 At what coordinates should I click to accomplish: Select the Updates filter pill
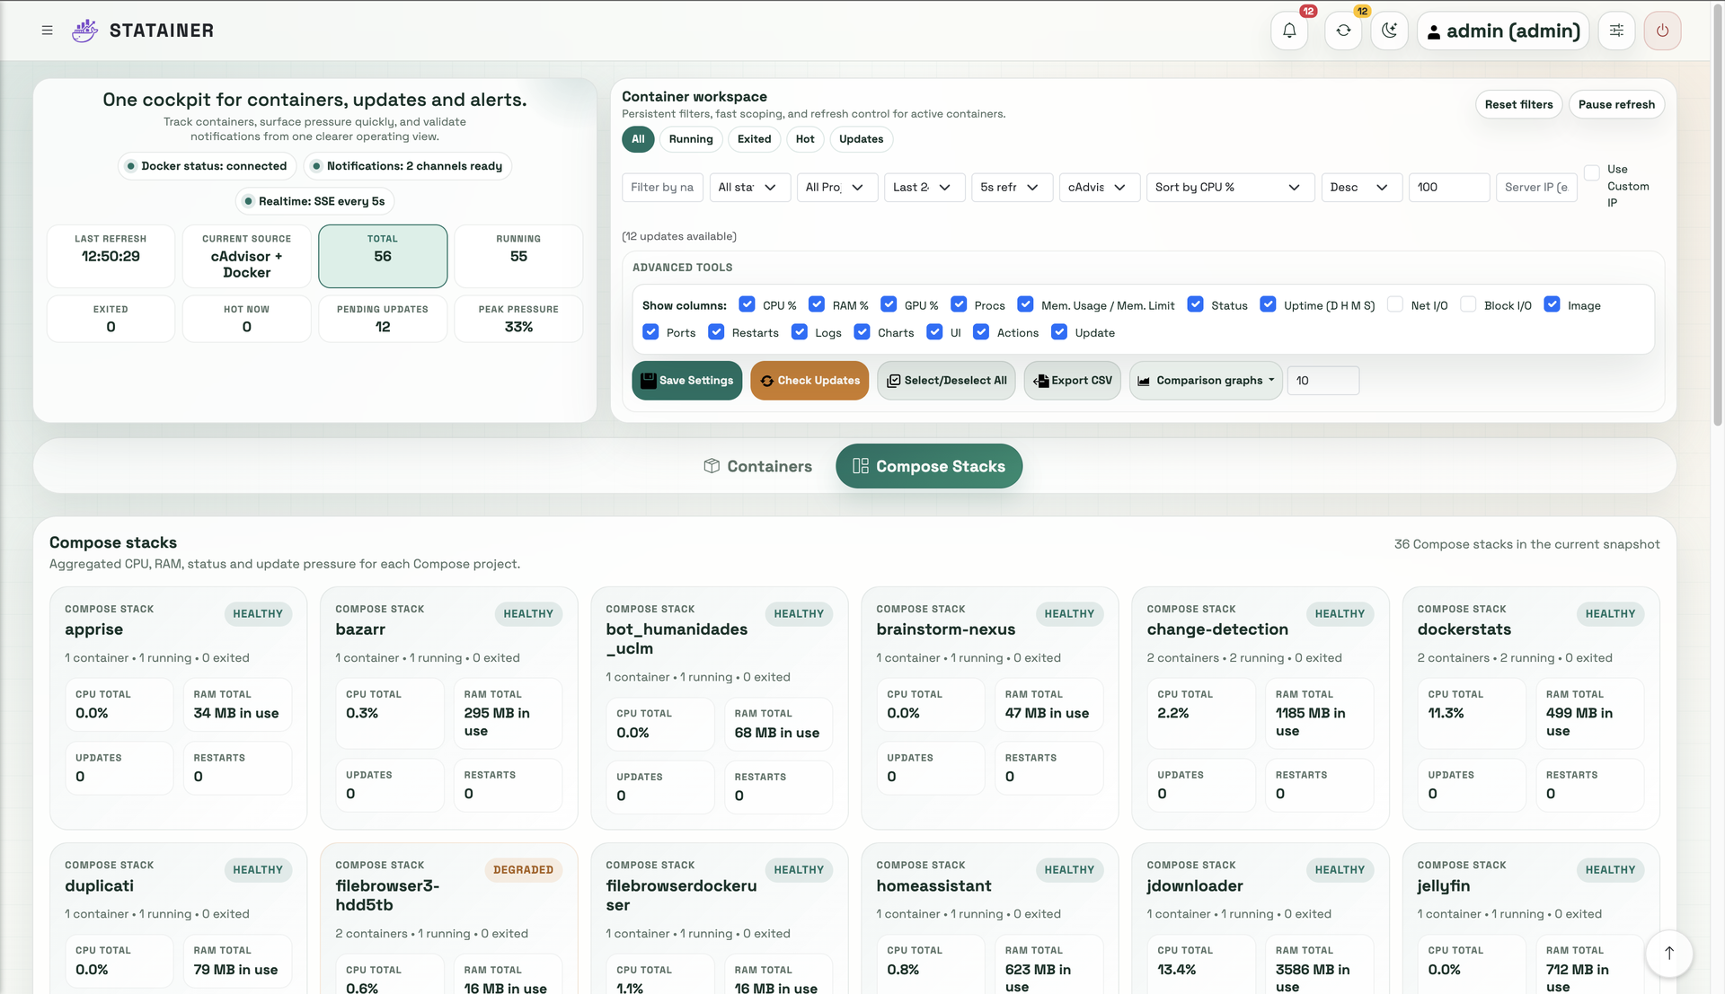861,139
